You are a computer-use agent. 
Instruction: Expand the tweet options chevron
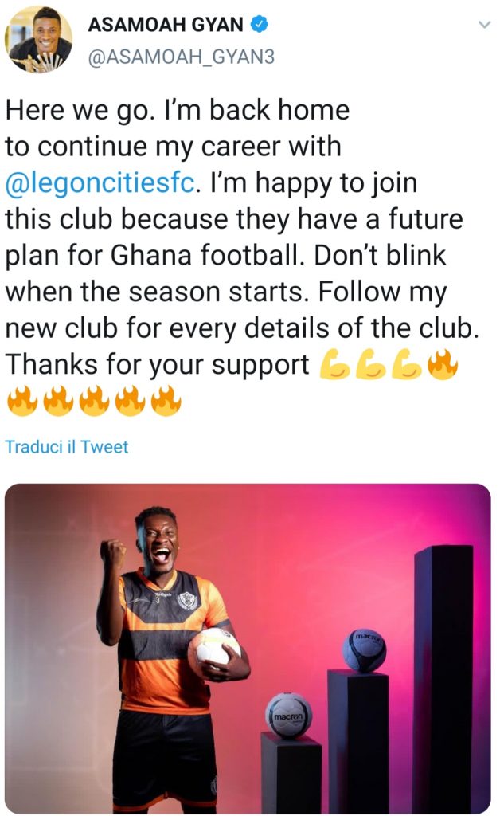tap(484, 25)
